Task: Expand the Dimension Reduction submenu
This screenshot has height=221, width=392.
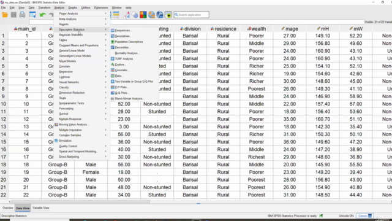Action: 81,93
